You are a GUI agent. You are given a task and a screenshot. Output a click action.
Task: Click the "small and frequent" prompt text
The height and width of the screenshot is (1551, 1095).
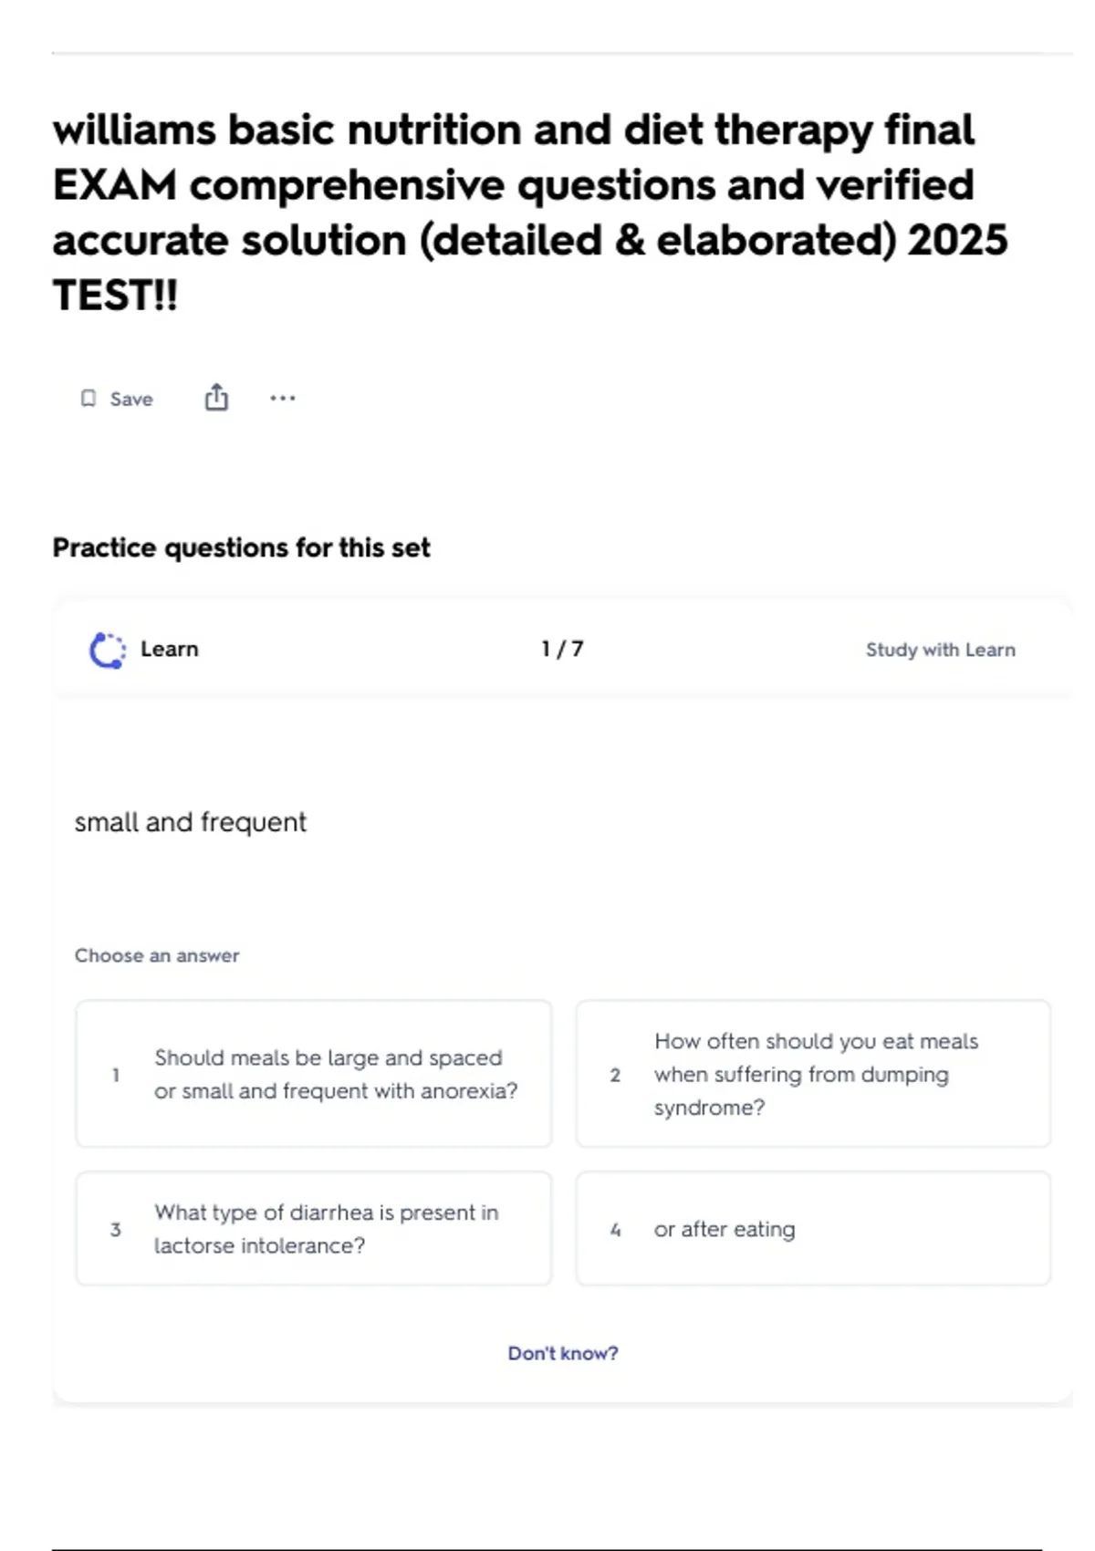(190, 822)
